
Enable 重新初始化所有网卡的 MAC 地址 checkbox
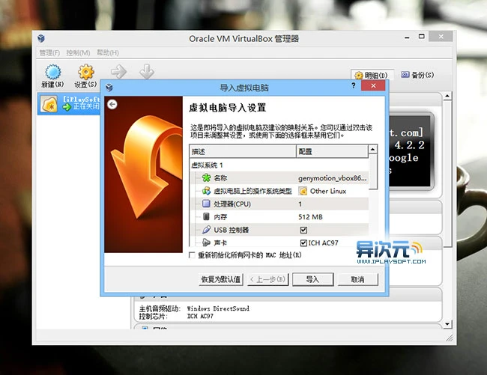click(193, 255)
